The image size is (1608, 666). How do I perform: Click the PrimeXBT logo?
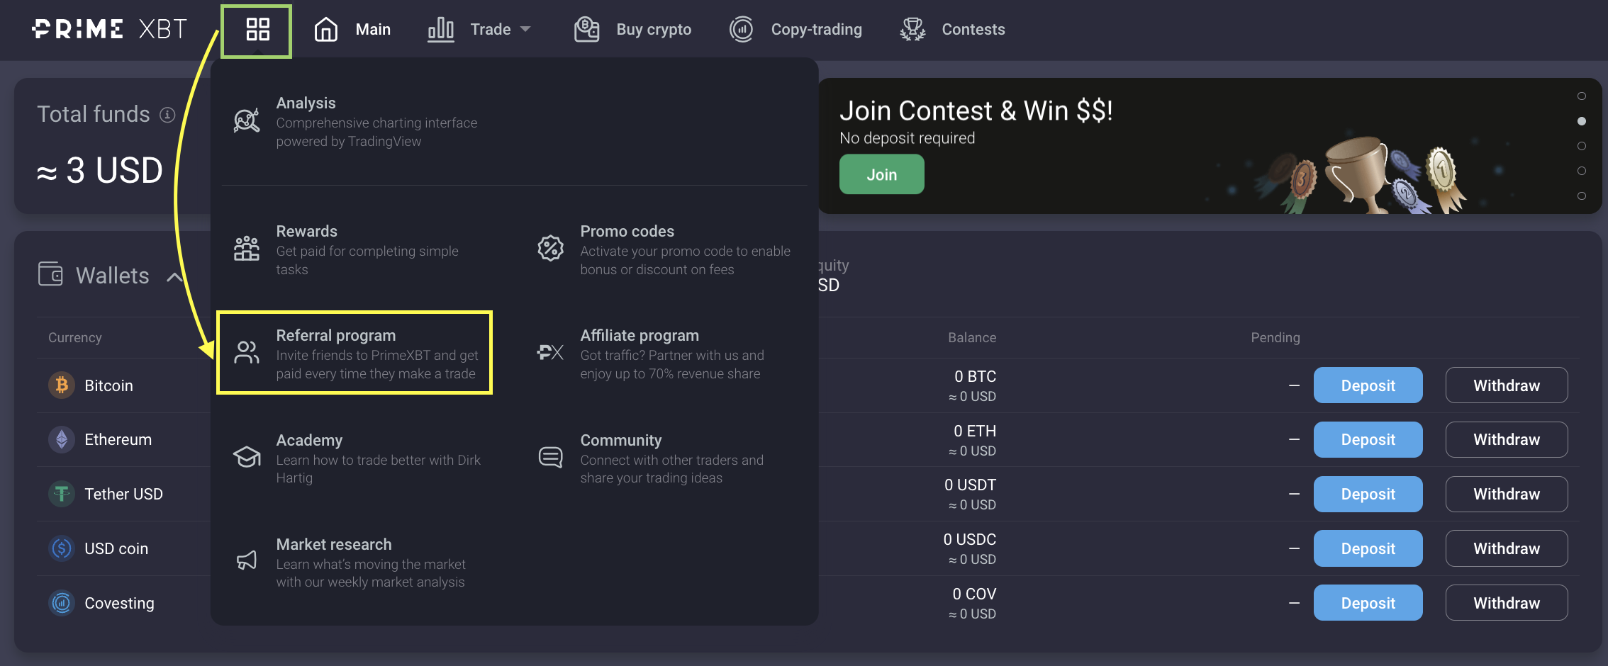click(110, 29)
